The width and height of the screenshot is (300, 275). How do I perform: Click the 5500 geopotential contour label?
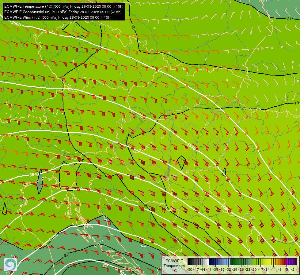[x=53, y=237]
